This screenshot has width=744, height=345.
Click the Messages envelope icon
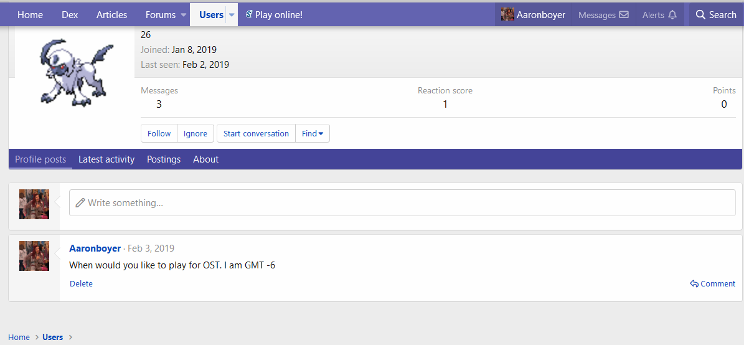click(624, 15)
